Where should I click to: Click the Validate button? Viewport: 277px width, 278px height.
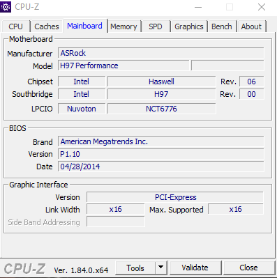(195, 268)
